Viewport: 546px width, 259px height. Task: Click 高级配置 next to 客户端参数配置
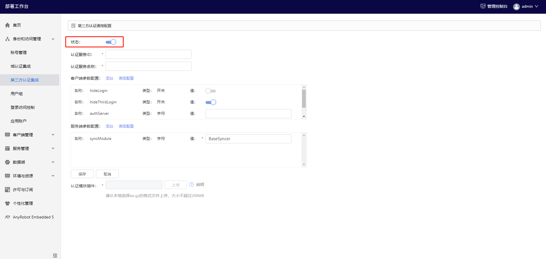pos(126,78)
